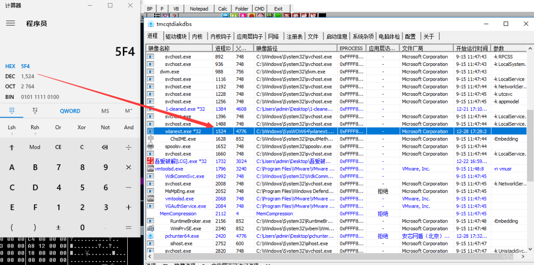
Task: Click the equals key in calculator
Action: (x=129, y=228)
